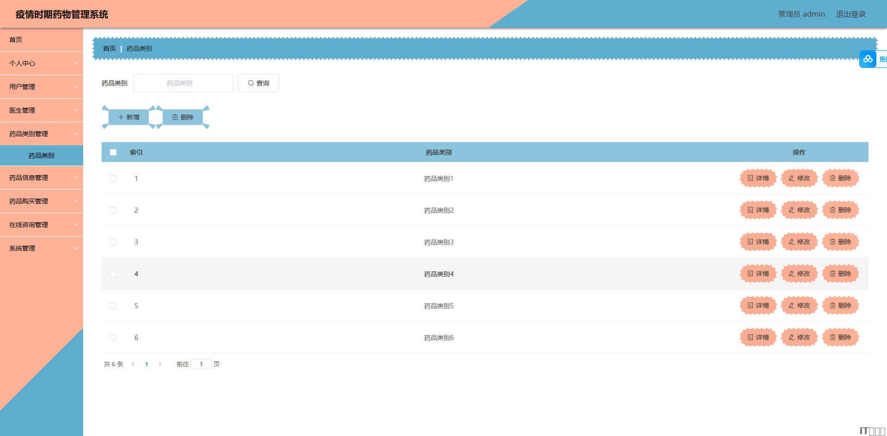
Task: Delete 药品类别5 entry
Action: coord(840,305)
